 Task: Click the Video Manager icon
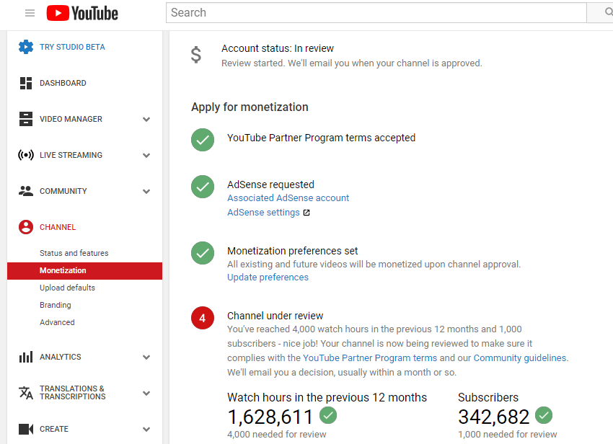click(26, 119)
